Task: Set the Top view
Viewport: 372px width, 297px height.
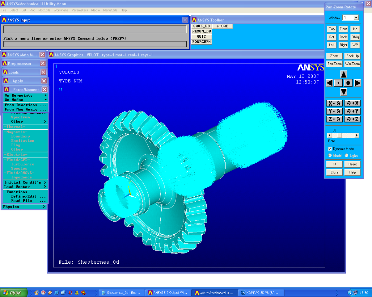Action: click(x=332, y=29)
